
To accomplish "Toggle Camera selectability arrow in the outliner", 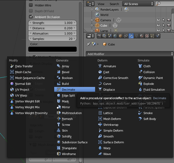I will pos(164,20).
